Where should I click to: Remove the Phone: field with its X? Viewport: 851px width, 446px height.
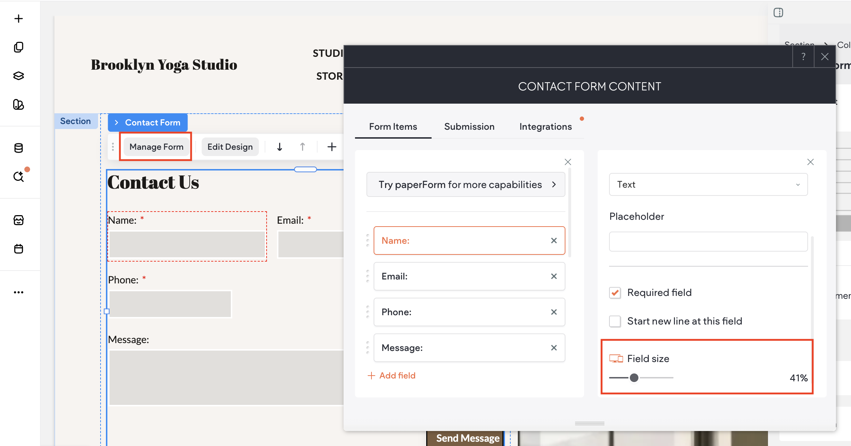(x=554, y=312)
